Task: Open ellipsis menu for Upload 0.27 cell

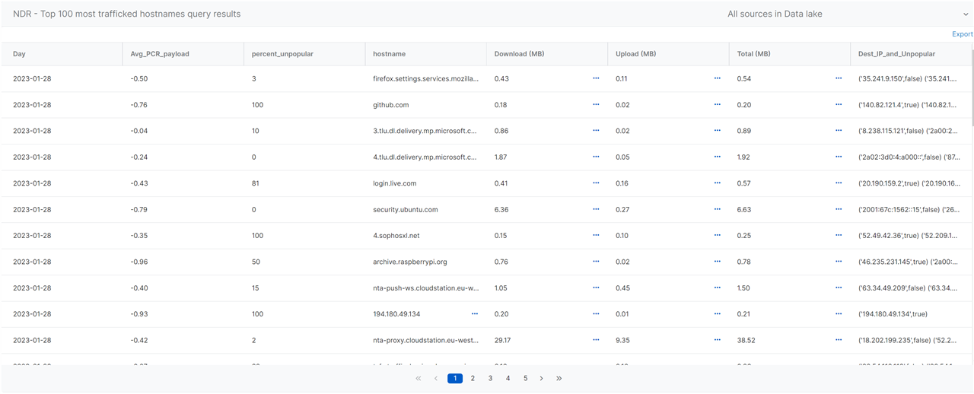Action: (x=717, y=209)
